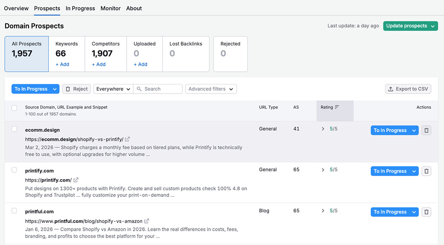The width and height of the screenshot is (444, 245).
Task: Select the All Prospects 1,957 card
Action: coord(26,54)
